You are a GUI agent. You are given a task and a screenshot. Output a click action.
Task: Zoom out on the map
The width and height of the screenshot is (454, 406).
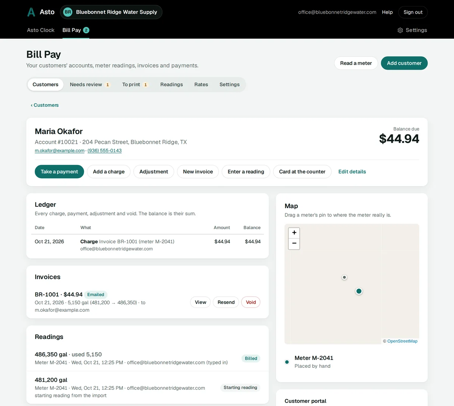[x=294, y=244]
